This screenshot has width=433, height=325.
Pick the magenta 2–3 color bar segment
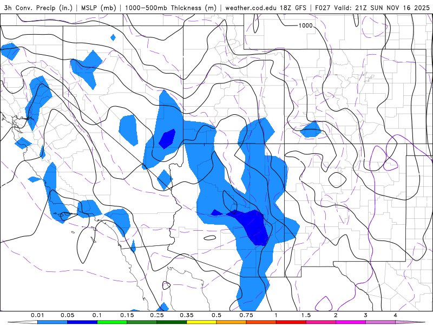(x=351, y=322)
